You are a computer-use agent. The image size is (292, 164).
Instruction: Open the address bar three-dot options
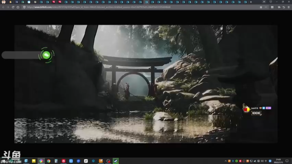click(266, 7)
